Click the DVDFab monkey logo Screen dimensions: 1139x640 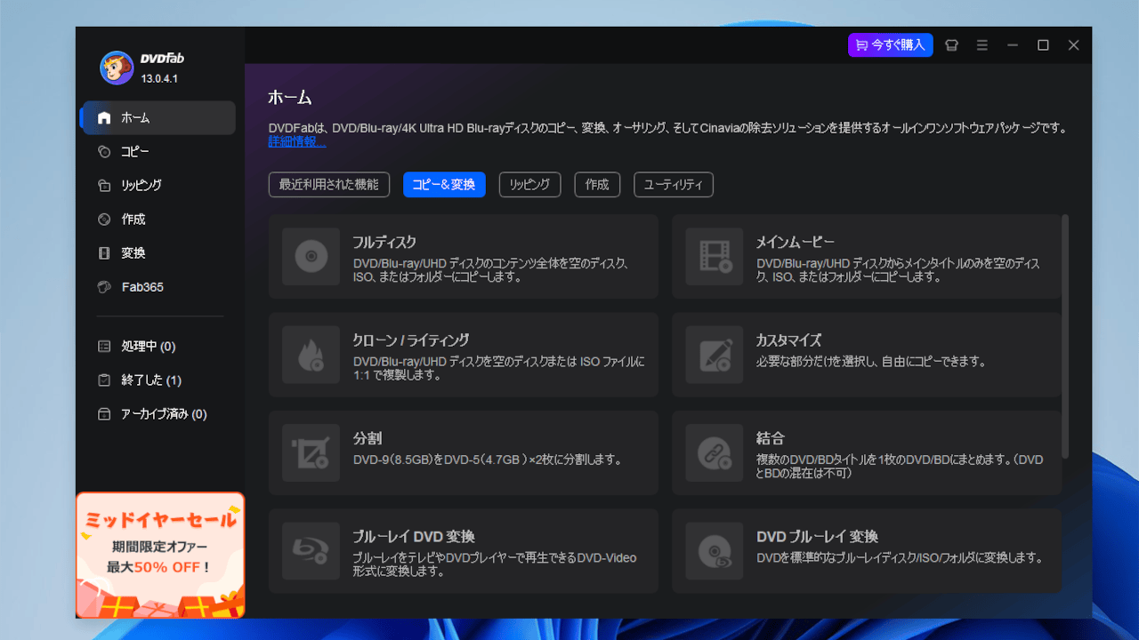[x=117, y=68]
